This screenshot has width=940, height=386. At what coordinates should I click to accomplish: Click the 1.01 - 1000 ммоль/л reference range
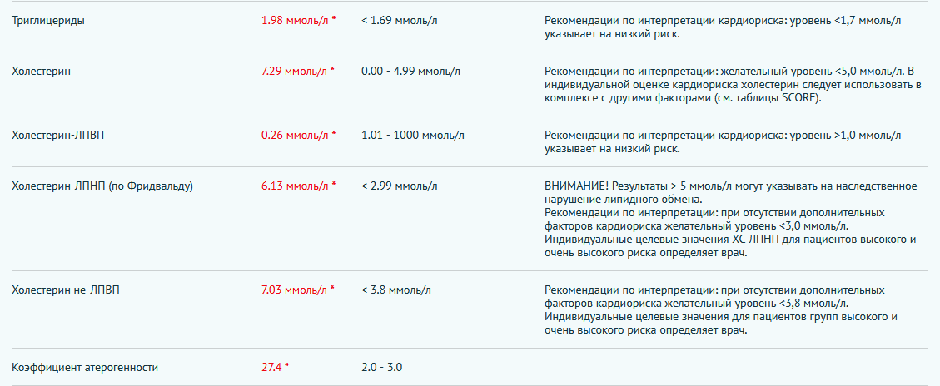(x=413, y=135)
